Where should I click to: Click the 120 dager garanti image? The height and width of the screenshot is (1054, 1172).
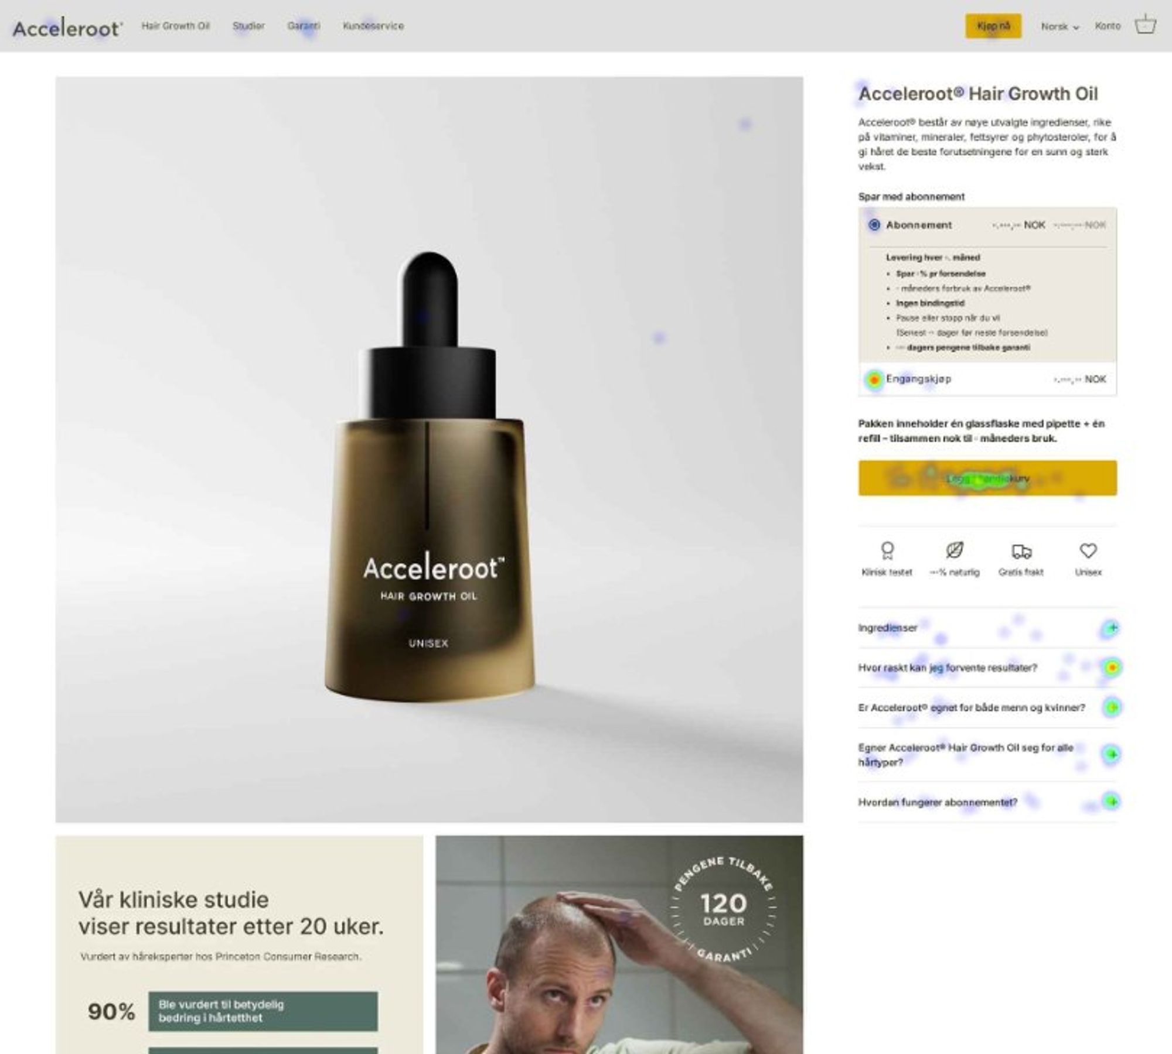[x=619, y=945]
